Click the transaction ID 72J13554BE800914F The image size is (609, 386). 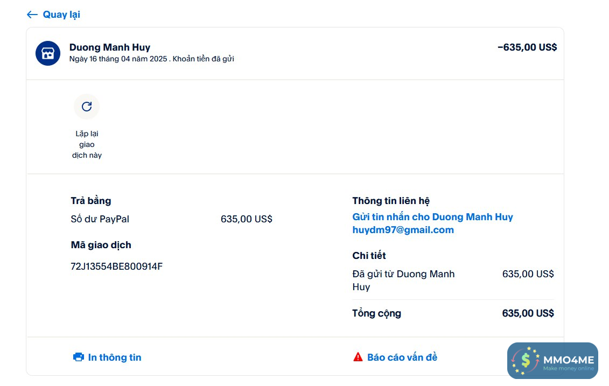coord(117,266)
